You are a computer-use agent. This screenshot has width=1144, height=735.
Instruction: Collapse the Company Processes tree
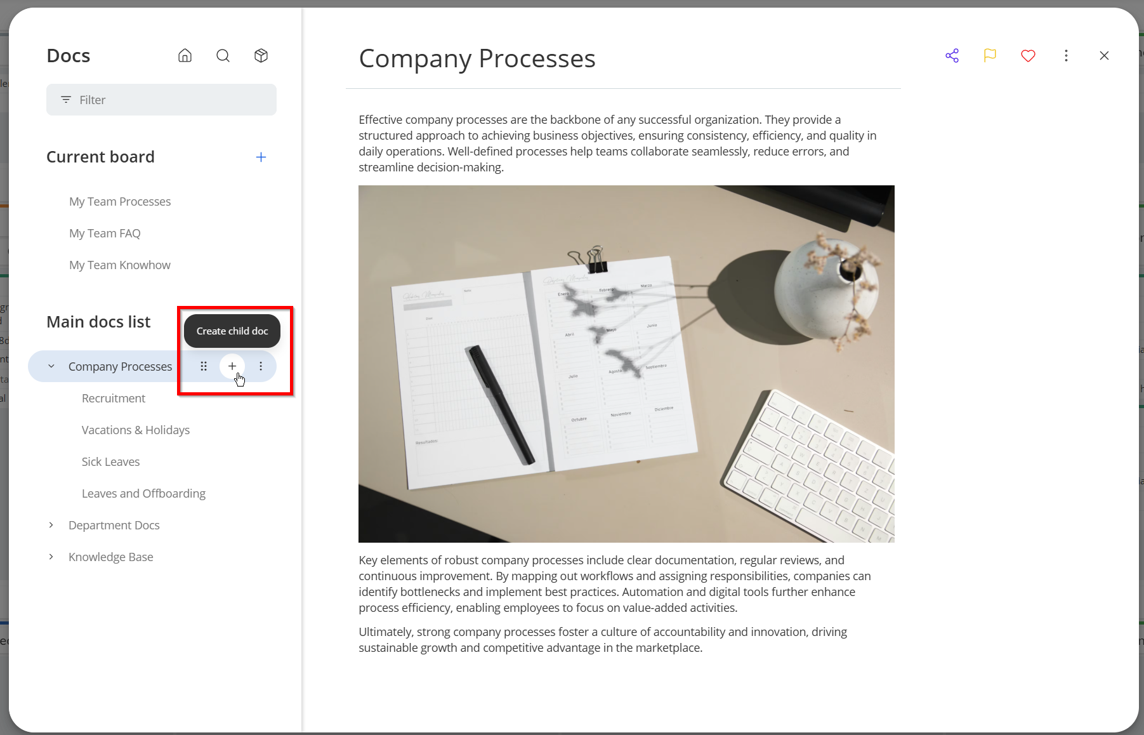coord(51,366)
